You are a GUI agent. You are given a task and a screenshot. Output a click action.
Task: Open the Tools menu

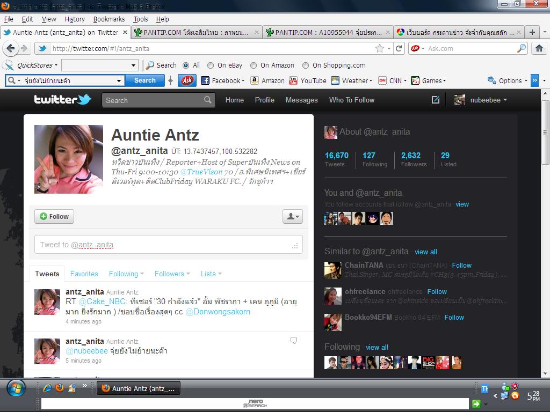click(x=140, y=19)
